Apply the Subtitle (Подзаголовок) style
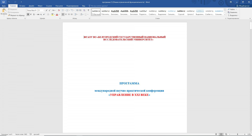Image resolution: width=252 pixels, height=136 pixels. tap(143, 12)
